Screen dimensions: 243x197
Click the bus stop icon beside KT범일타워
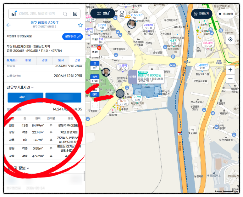pos(116,55)
